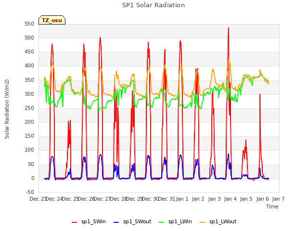Click the Jan 5 x-axis date label
The width and height of the screenshot is (308, 231).
point(246,199)
